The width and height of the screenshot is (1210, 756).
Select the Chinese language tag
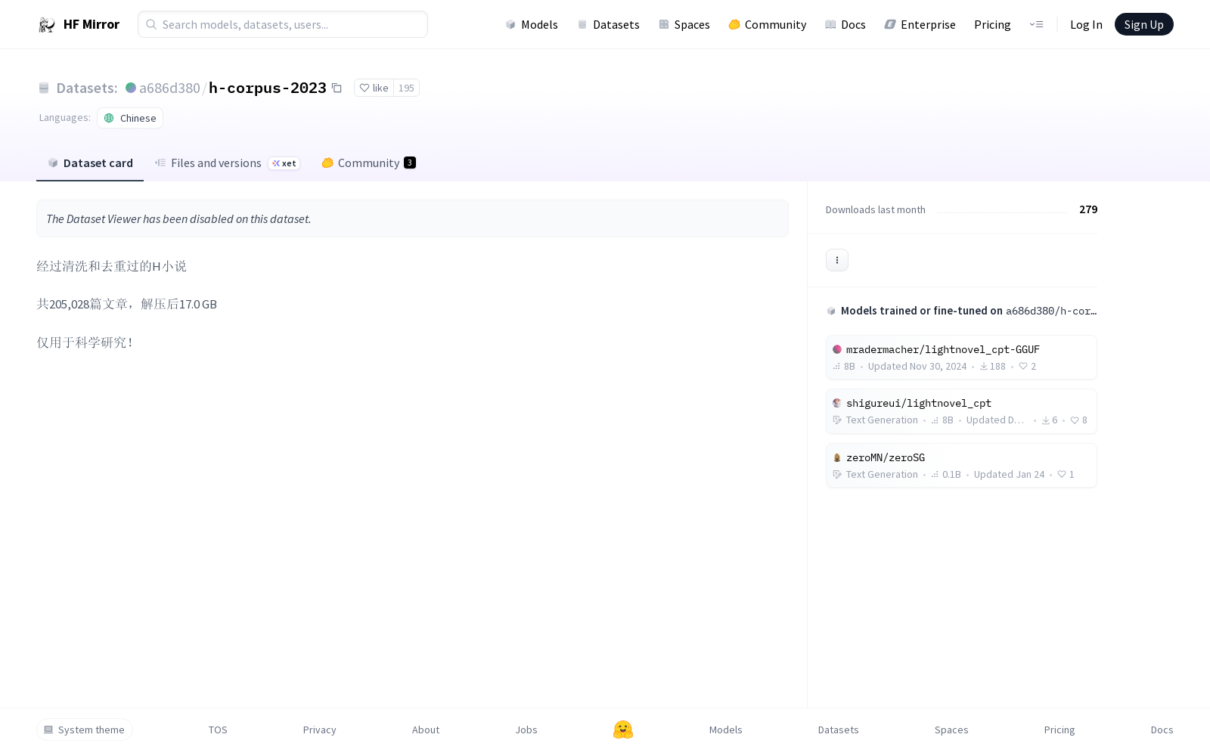tap(130, 118)
